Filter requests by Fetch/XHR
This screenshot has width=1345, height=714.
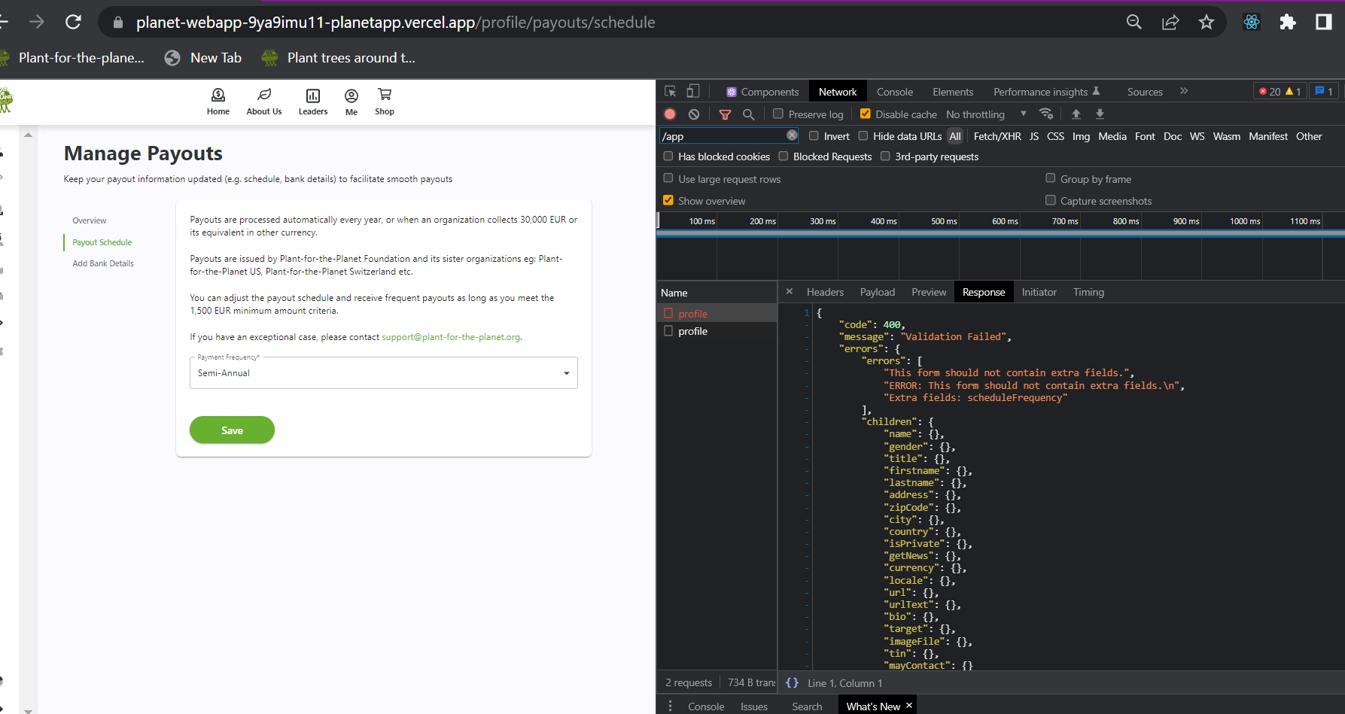pyautogui.click(x=997, y=136)
